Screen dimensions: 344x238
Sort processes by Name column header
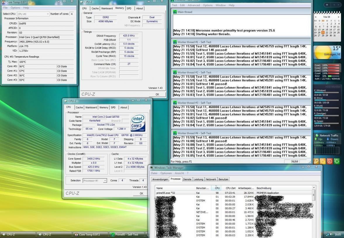(175, 188)
